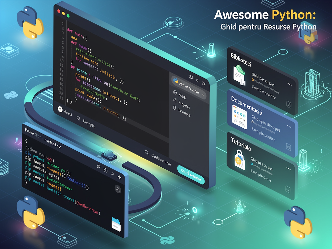Click the Awesome Python: heading
The image size is (332, 249).
265,15
